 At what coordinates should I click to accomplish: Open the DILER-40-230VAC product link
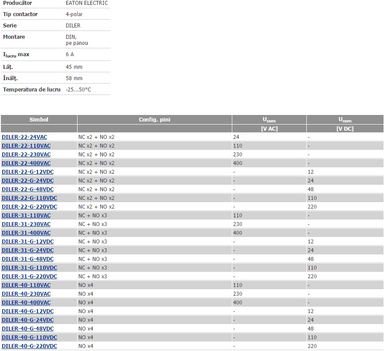[26, 294]
